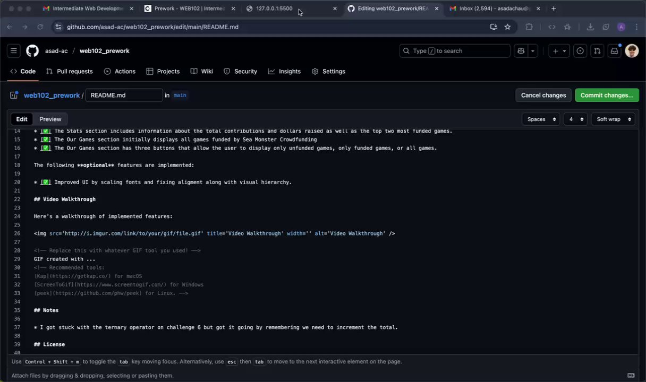This screenshot has height=382, width=646.
Task: Click the '## Notes' heading line
Action: coord(46,310)
